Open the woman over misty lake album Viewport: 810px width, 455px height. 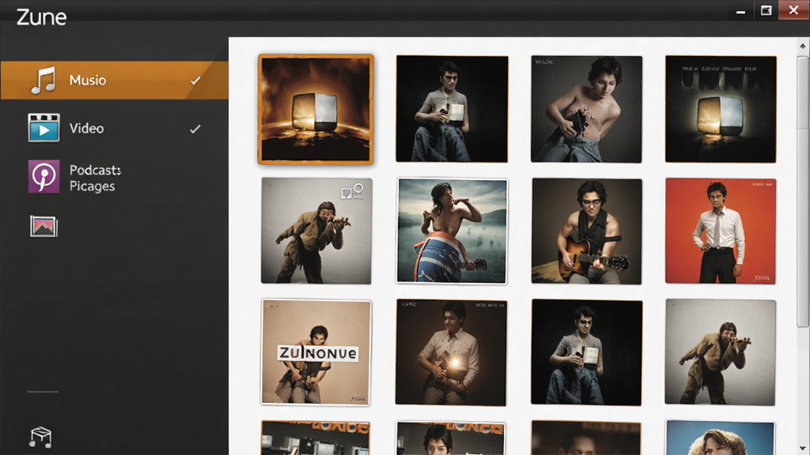[452, 231]
